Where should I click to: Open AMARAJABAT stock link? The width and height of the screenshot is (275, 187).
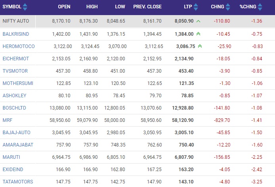18,145
